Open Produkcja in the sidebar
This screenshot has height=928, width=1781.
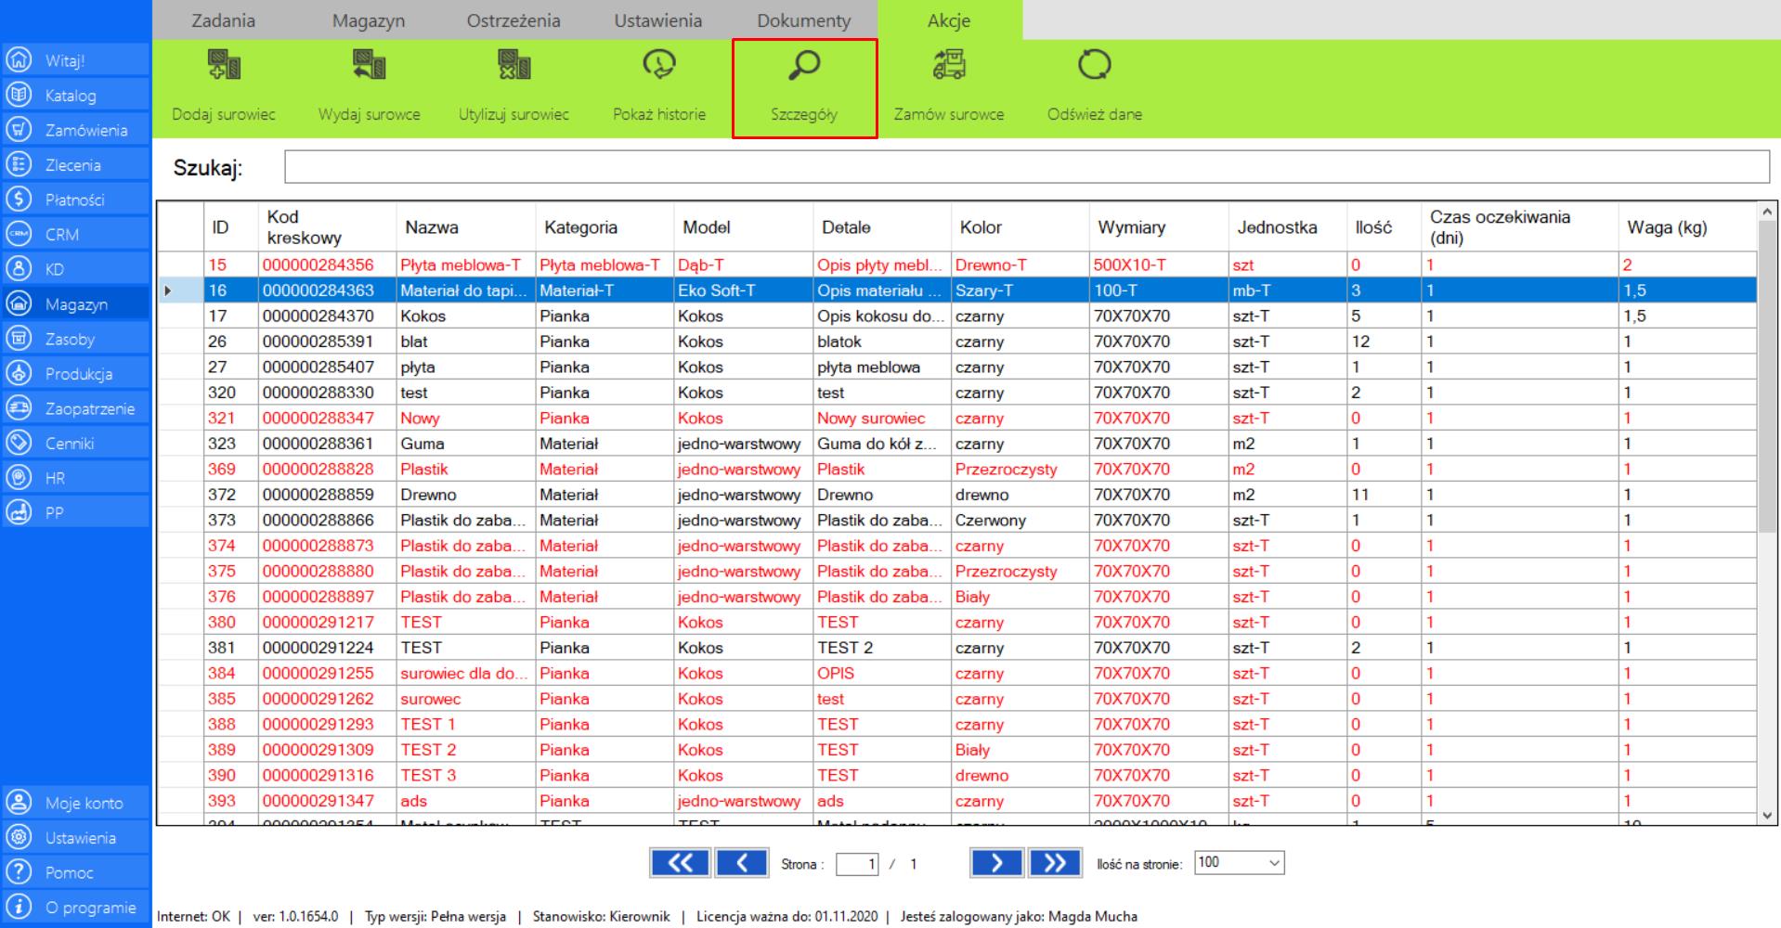(x=75, y=374)
